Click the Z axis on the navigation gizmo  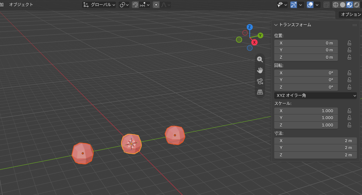(249, 27)
